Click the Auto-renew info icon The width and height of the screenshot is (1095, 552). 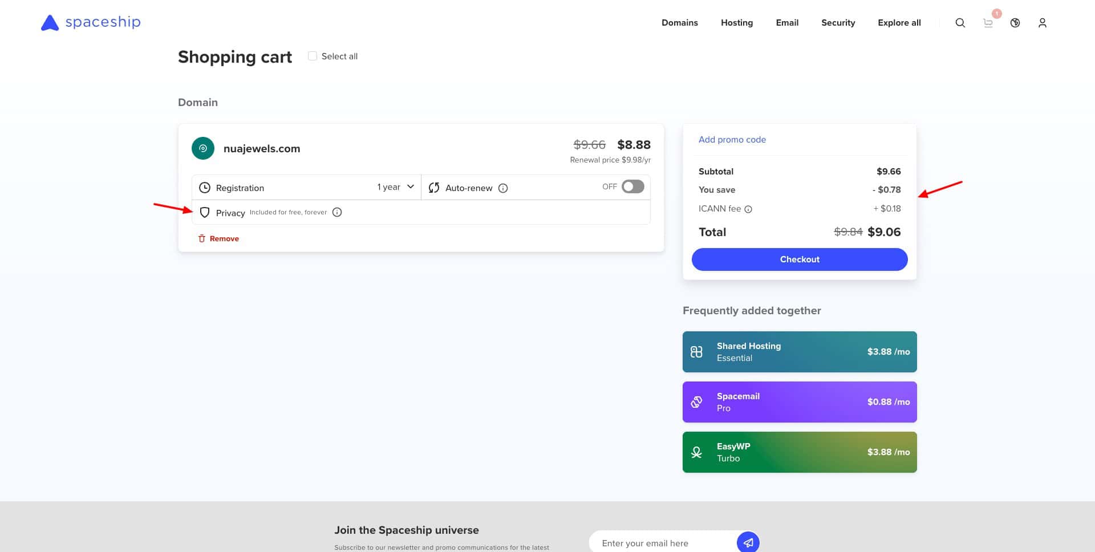coord(503,188)
